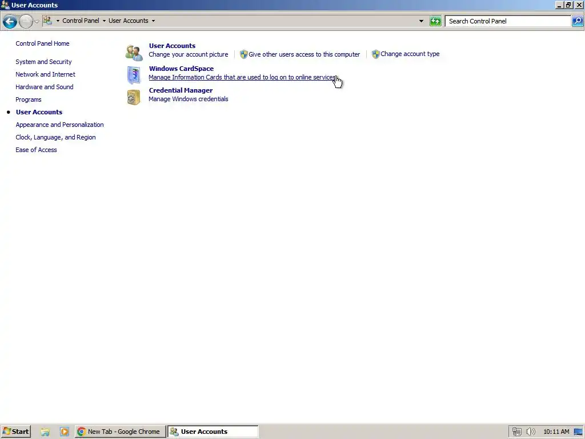Focus the Search Control Panel field

(x=509, y=21)
